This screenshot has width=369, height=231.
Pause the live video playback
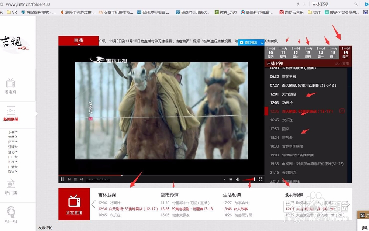(x=62, y=179)
